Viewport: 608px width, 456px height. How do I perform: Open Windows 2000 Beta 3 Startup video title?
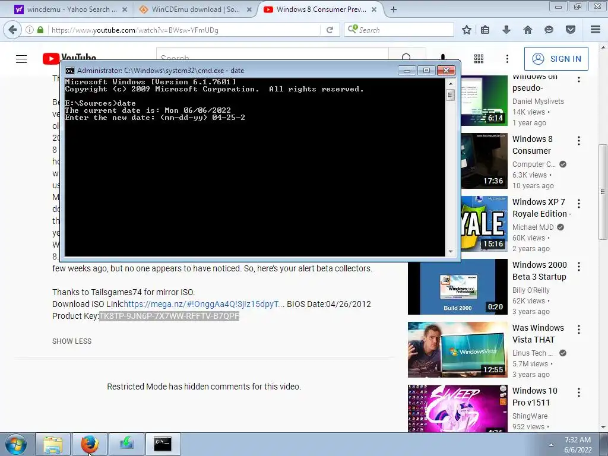coord(539,271)
